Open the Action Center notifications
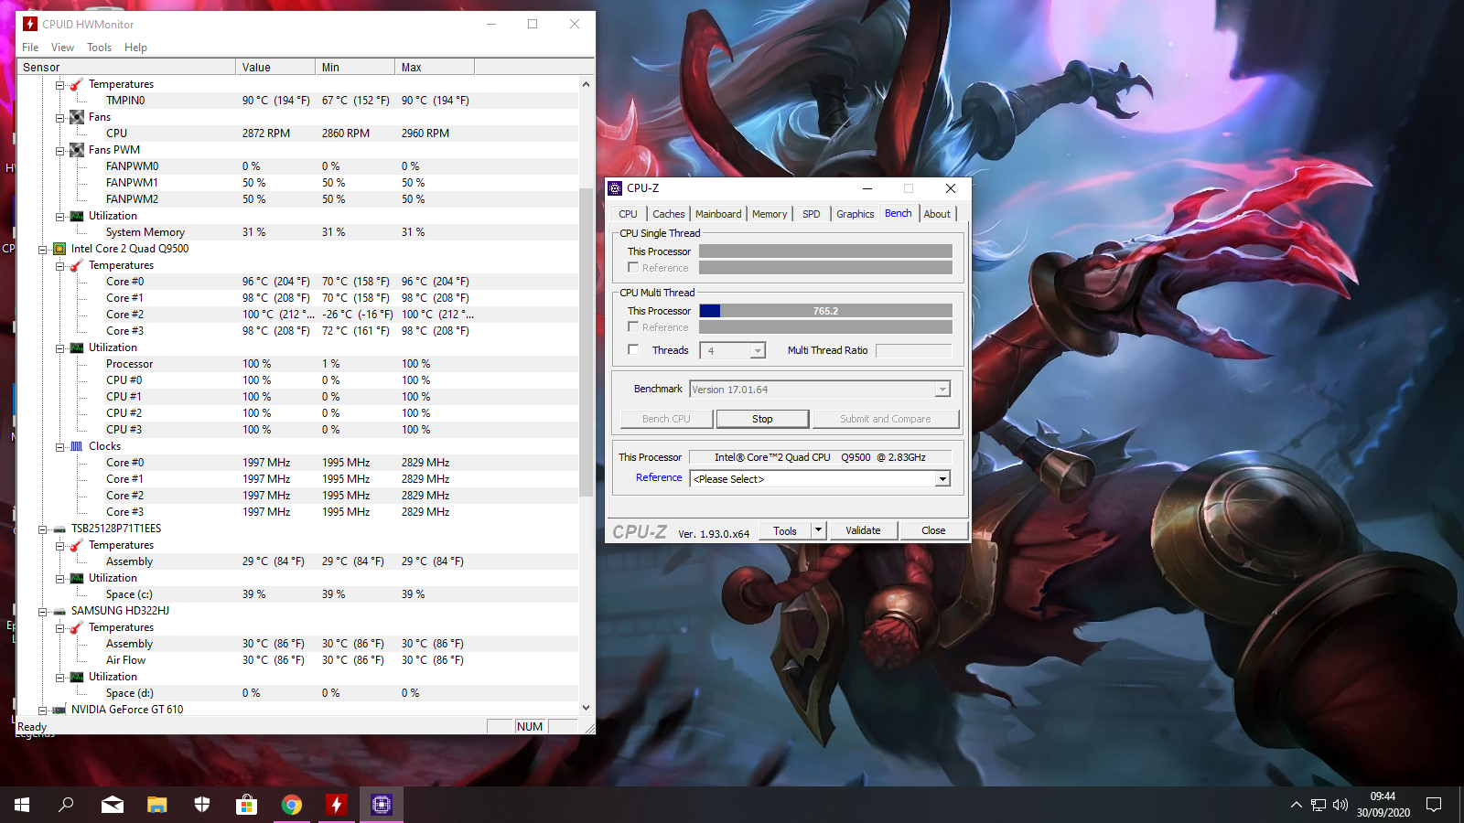This screenshot has height=823, width=1464. point(1434,805)
